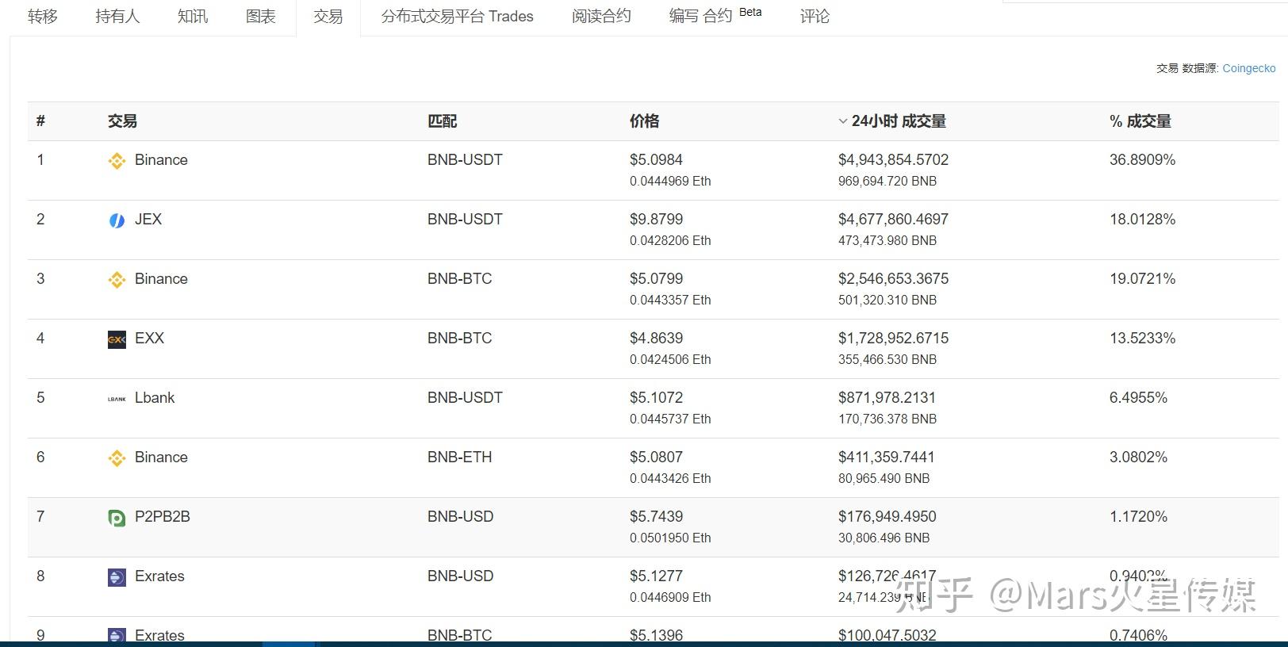Click BNB-USDT pair in JEX row
Viewport: 1288px width, 647px height.
pyautogui.click(x=465, y=220)
